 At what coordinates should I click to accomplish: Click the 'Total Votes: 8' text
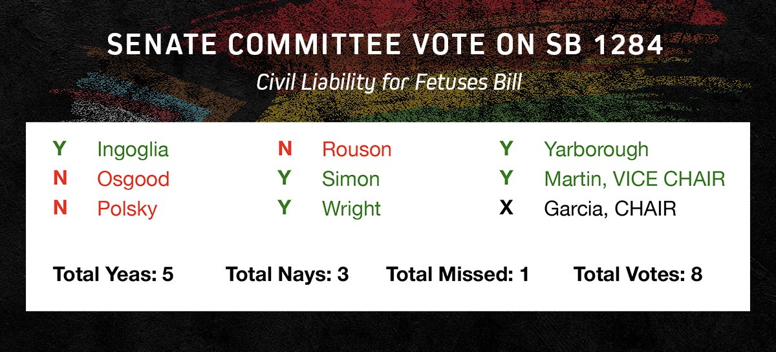(638, 274)
